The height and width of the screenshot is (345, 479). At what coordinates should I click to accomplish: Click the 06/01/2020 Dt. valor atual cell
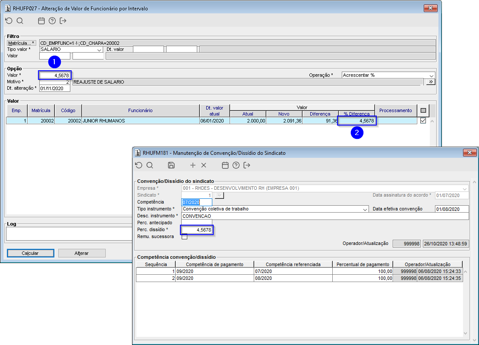point(214,121)
